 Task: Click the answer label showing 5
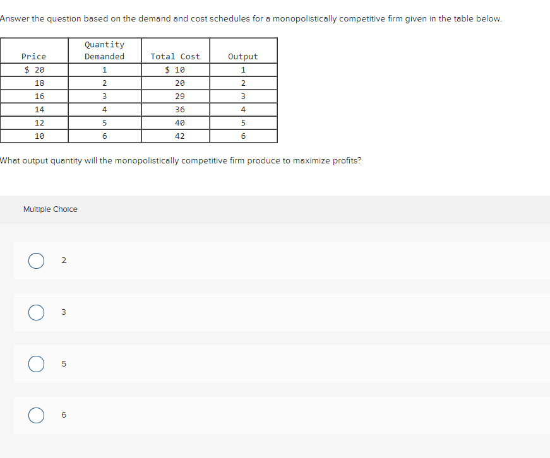[x=63, y=363]
